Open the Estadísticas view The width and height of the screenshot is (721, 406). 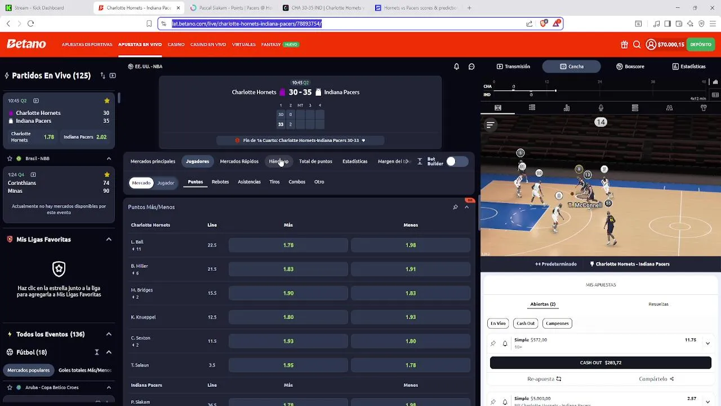[x=689, y=67]
